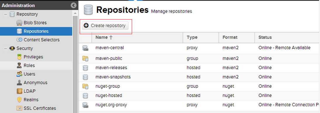Click the Repository folder label in the tree
This screenshot has height=113, width=320.
click(x=27, y=14)
